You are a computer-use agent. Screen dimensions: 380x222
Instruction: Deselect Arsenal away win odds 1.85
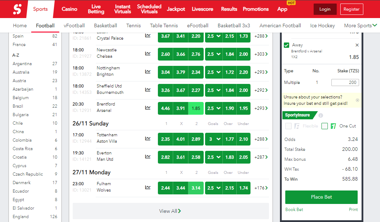tap(196, 108)
